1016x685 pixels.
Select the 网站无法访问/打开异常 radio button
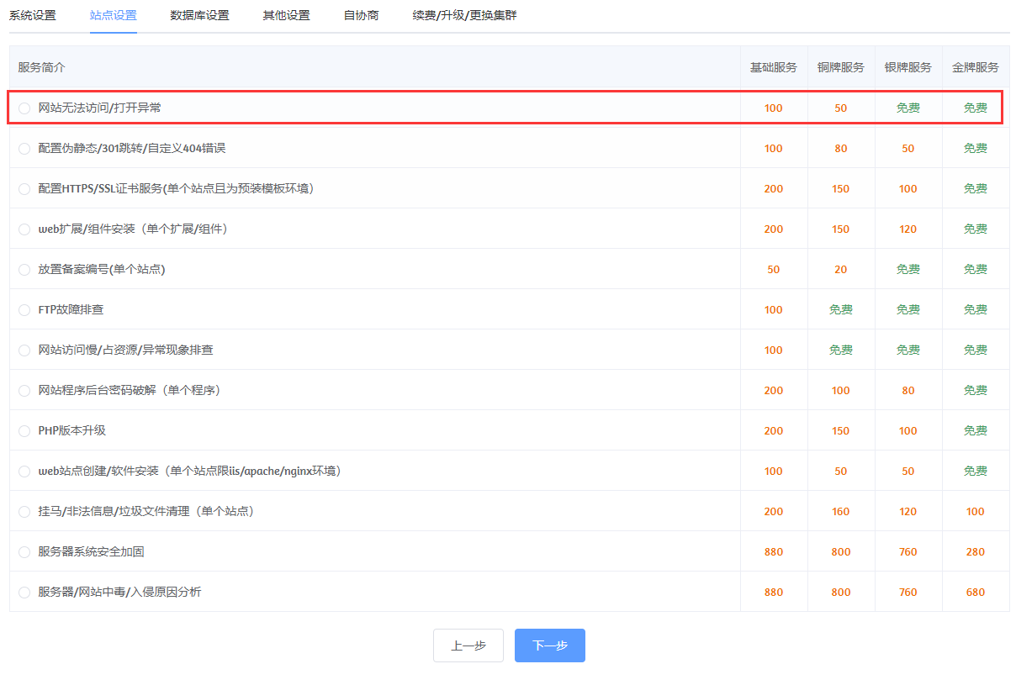(24, 108)
